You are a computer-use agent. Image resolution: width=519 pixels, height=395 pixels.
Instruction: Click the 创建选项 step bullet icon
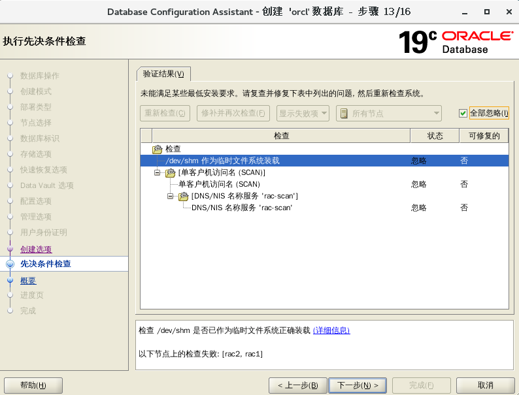10,249
